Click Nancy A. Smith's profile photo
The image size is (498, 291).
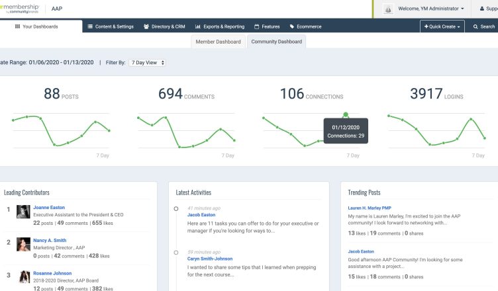coord(23,245)
